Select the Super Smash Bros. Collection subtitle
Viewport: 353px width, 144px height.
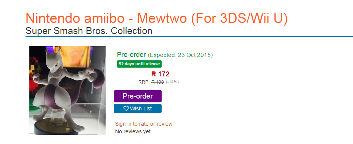coord(89,31)
